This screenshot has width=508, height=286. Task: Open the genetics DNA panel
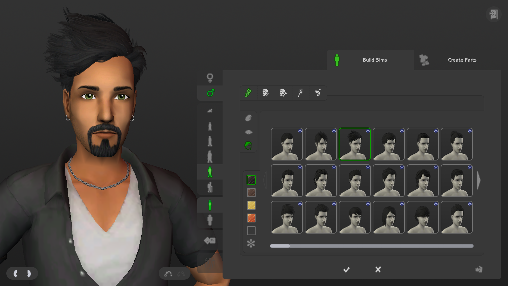pyautogui.click(x=248, y=93)
